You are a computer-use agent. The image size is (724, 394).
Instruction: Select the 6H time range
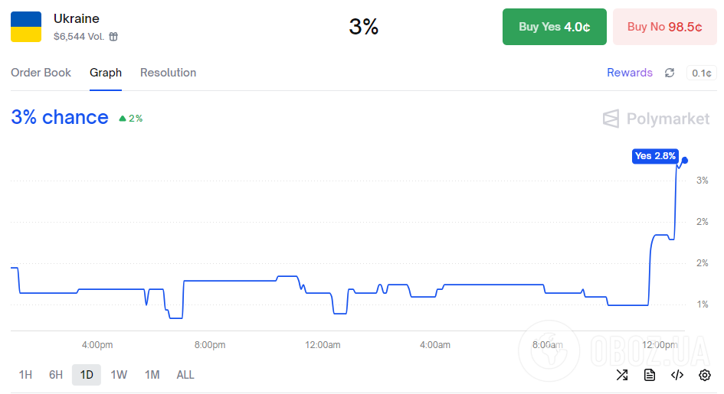point(56,375)
